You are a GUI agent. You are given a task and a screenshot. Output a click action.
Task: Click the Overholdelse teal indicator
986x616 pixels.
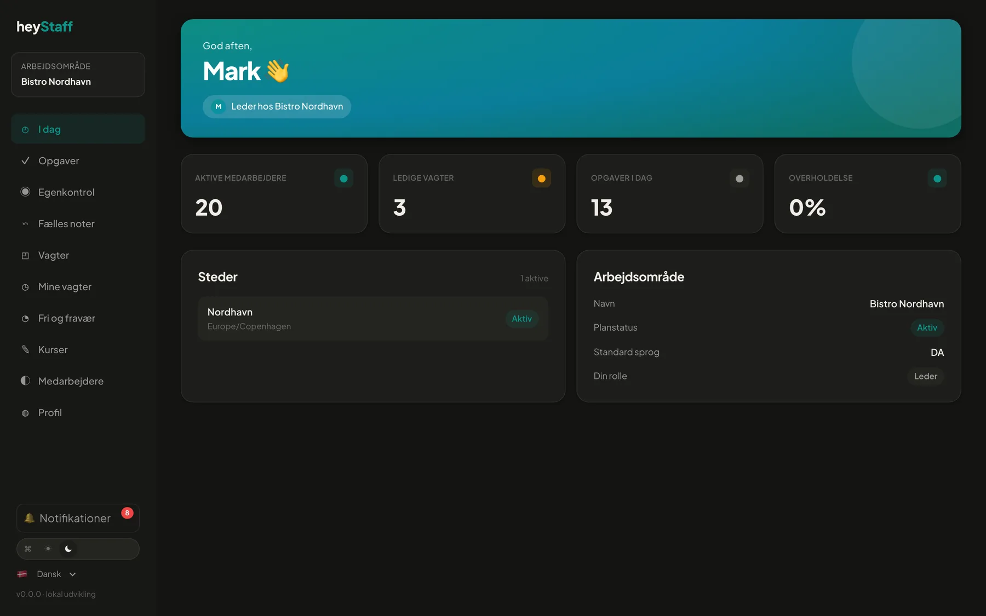937,179
